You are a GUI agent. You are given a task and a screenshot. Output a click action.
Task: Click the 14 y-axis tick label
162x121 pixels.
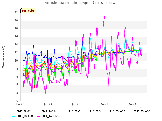coord(16,44)
